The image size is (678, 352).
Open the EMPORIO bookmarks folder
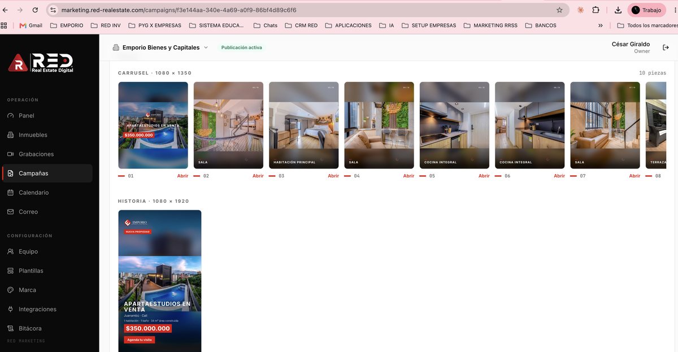click(67, 25)
